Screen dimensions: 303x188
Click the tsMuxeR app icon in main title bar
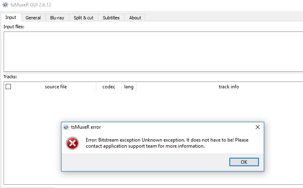4,4
